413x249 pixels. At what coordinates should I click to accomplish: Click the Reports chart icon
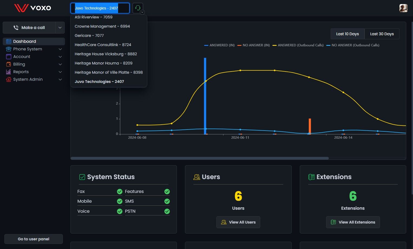(9, 72)
